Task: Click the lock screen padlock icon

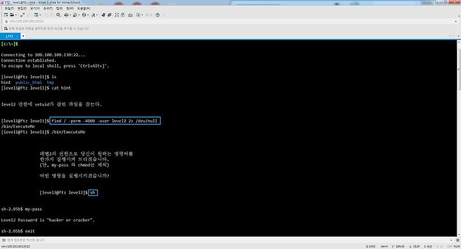Action: click(x=123, y=15)
